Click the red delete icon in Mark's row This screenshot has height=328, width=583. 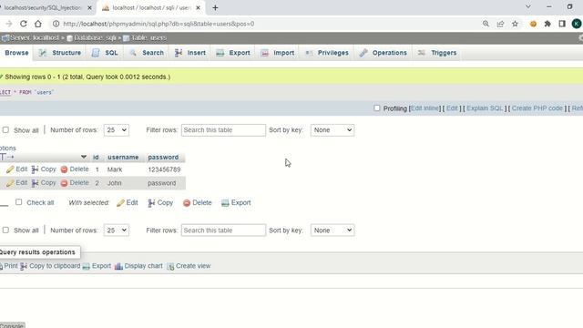coord(64,169)
